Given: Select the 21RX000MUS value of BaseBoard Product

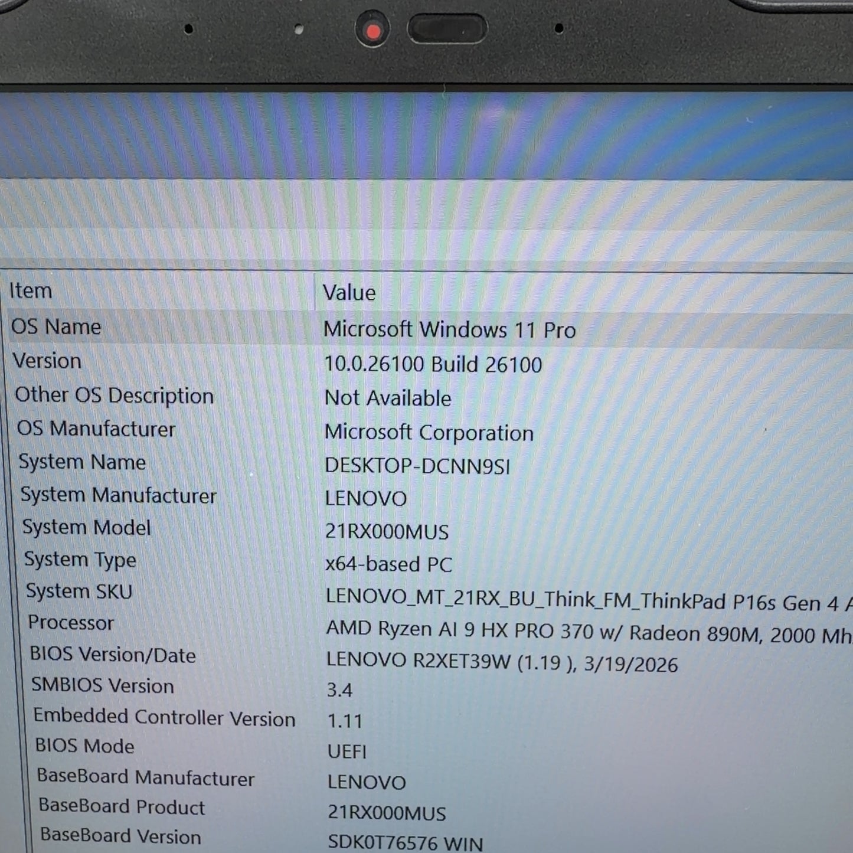Looking at the screenshot, I should coord(387,812).
